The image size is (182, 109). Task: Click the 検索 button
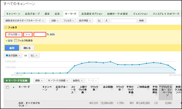pyautogui.click(x=141, y=21)
